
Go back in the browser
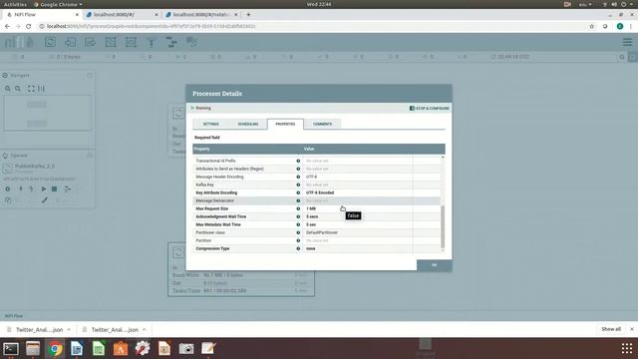click(x=7, y=26)
